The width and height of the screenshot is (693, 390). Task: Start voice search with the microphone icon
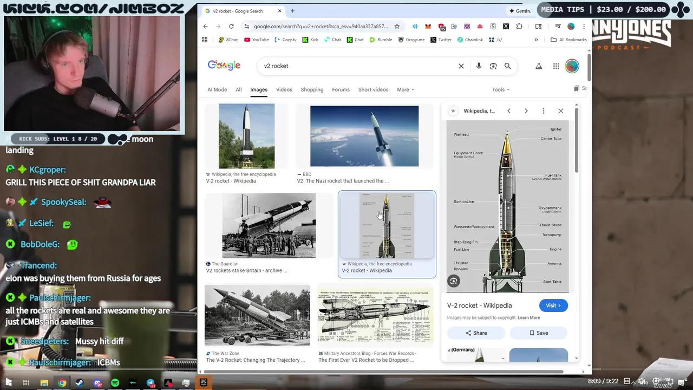(479, 66)
